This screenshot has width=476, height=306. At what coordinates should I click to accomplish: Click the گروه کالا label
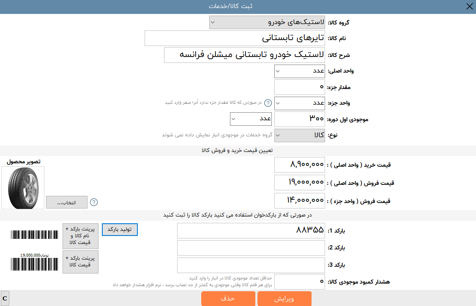pos(339,23)
